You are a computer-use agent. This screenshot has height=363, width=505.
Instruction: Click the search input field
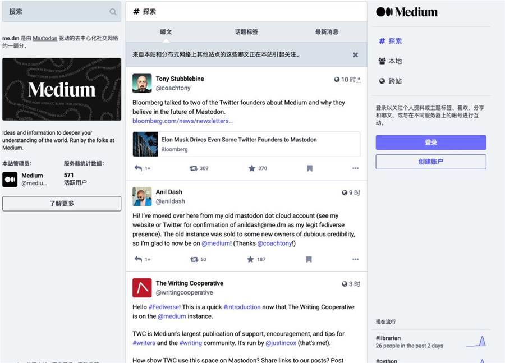(x=62, y=12)
